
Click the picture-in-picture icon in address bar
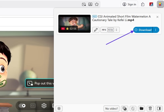84,4
